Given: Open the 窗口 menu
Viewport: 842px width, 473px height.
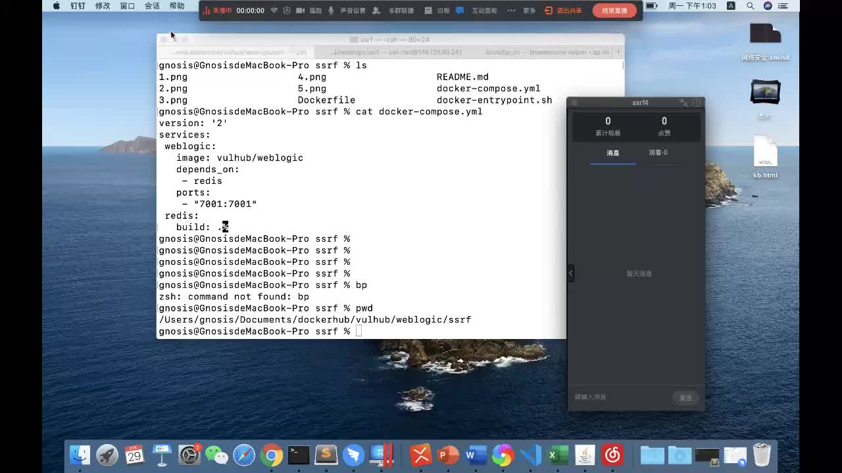Looking at the screenshot, I should point(128,6).
